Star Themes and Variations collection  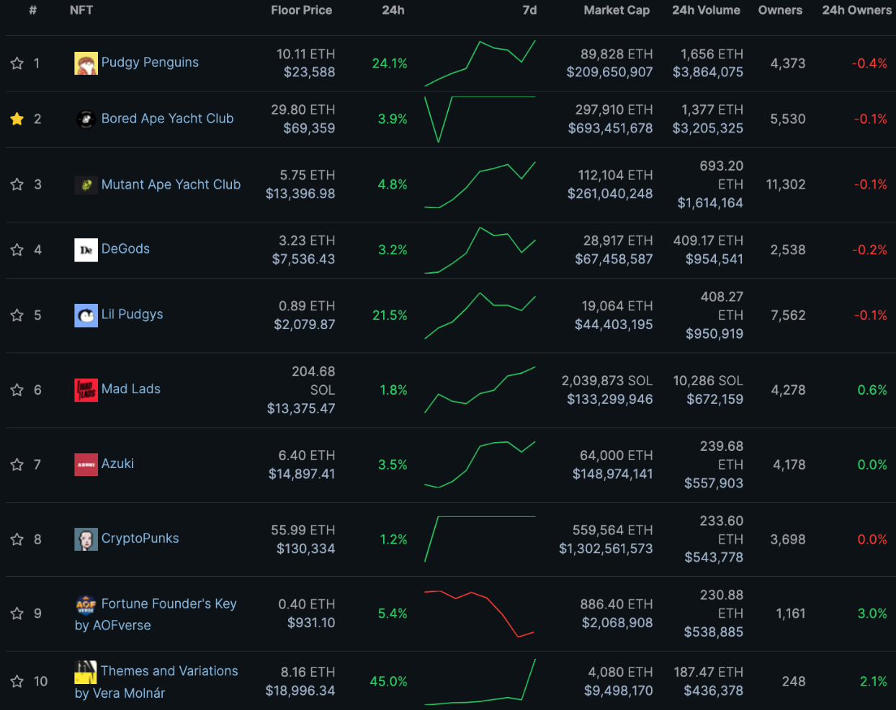coord(17,681)
